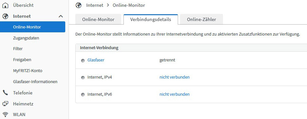
Task: Open Glasfaser-Informationen in the sidebar
Action: (x=35, y=81)
